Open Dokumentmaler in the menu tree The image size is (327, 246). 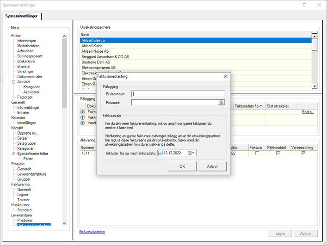coord(30,77)
